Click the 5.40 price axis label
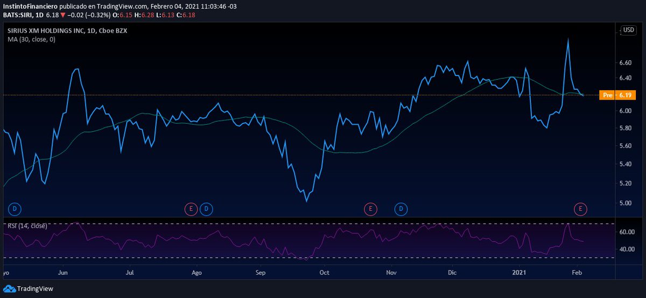Screen dimensions: 646x298 tap(625, 164)
